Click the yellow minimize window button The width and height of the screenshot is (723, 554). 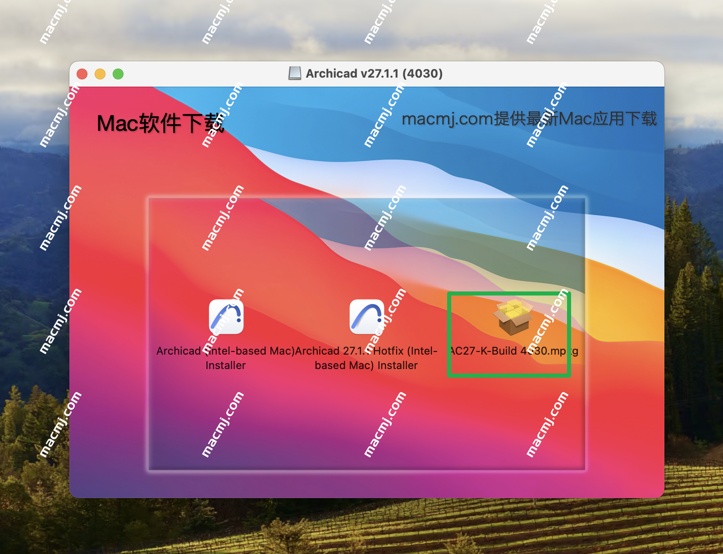pyautogui.click(x=100, y=74)
